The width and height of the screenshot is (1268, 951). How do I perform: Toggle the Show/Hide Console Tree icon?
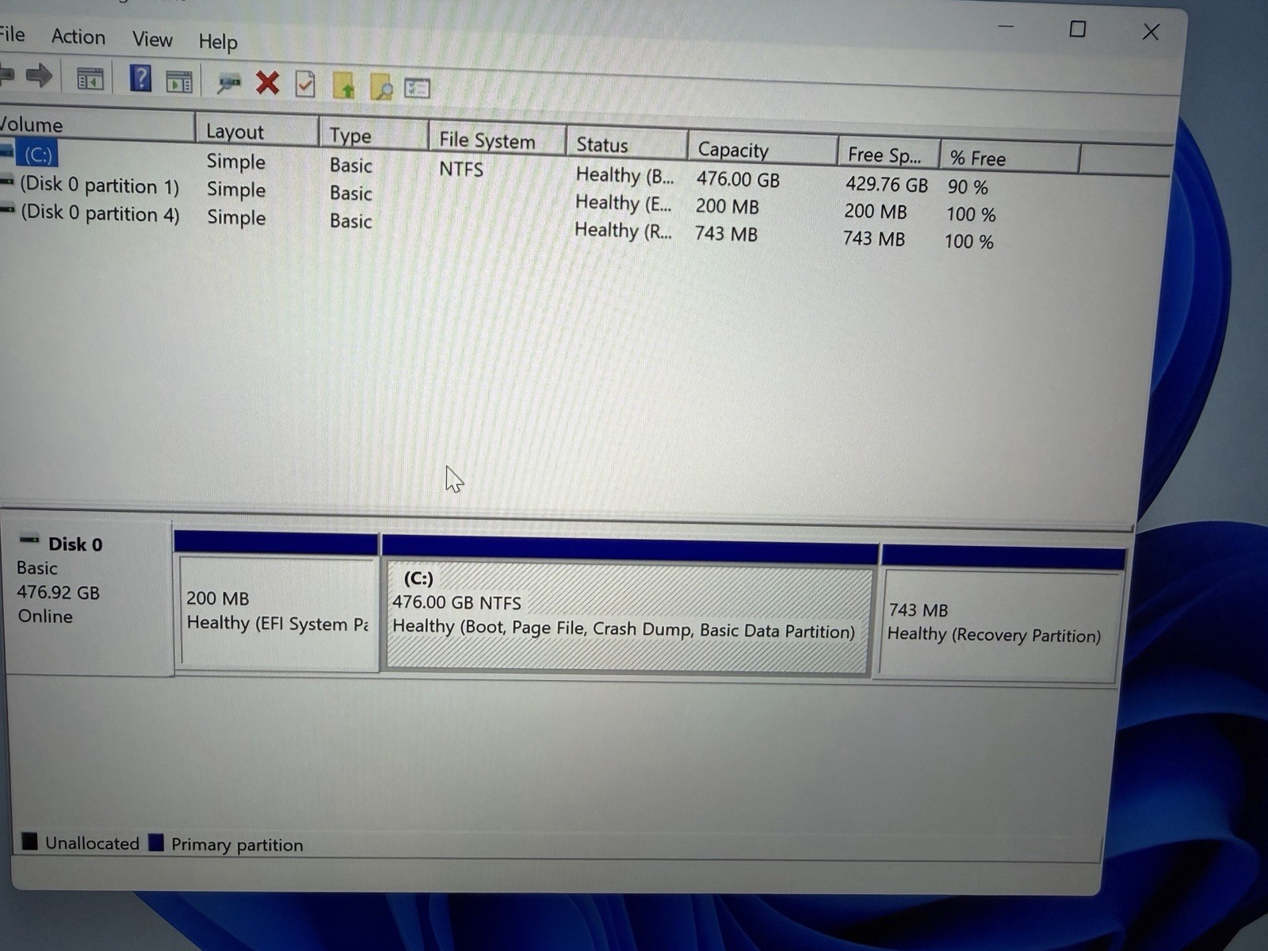coord(90,78)
